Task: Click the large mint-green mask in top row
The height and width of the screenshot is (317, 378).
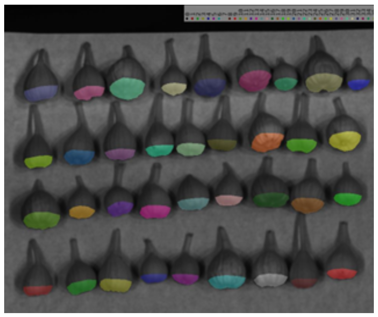Action: pos(127,88)
